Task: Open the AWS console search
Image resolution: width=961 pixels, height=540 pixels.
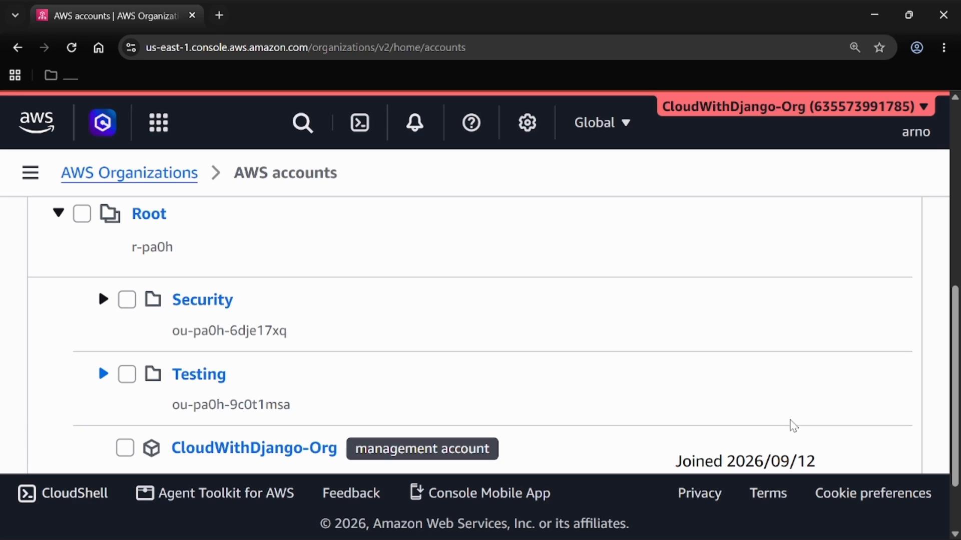Action: [303, 122]
